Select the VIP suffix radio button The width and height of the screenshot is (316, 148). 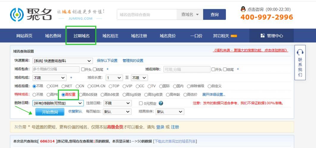(124, 86)
